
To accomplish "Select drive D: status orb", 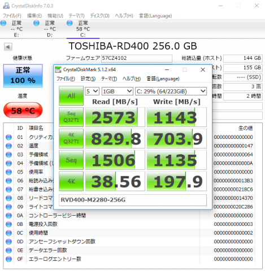I will pyautogui.click(x=37, y=23).
